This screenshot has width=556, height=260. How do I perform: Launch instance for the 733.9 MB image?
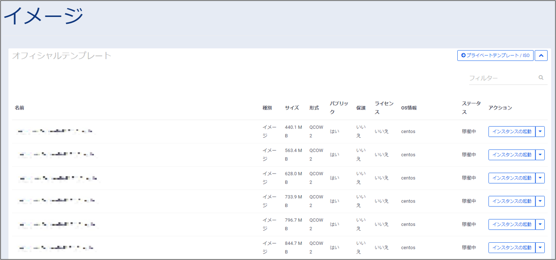point(512,201)
